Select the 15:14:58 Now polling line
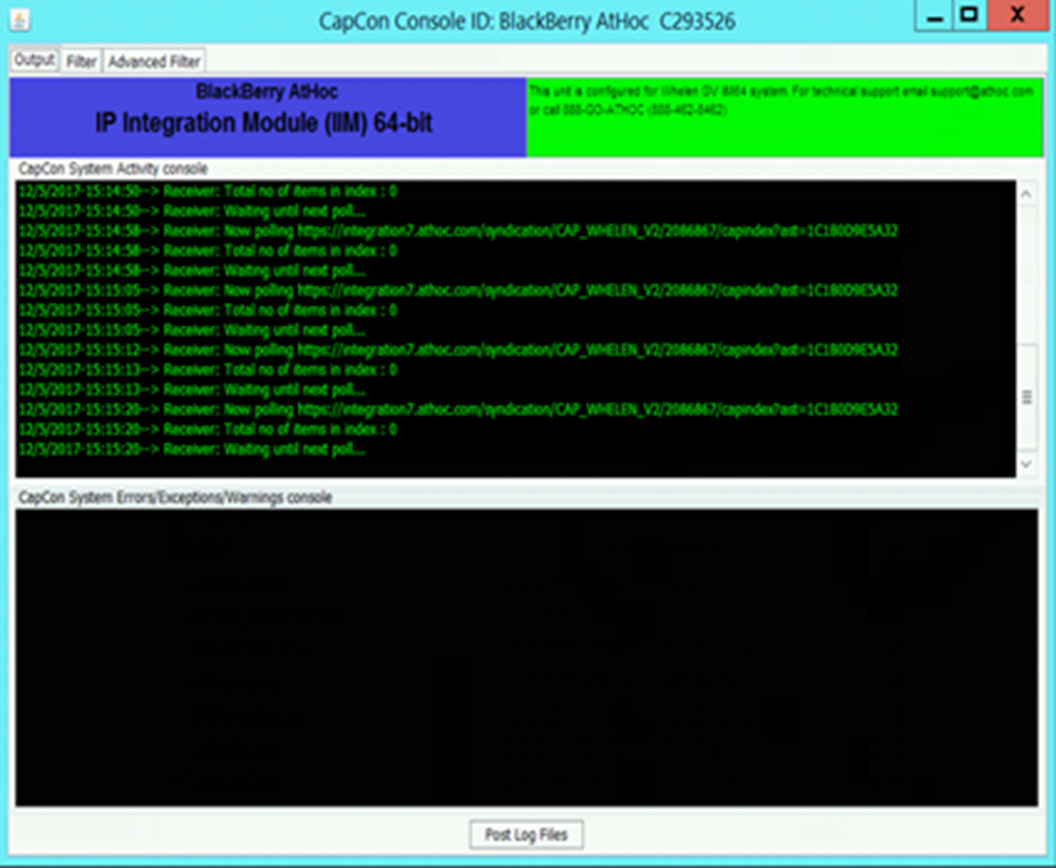 pos(458,231)
